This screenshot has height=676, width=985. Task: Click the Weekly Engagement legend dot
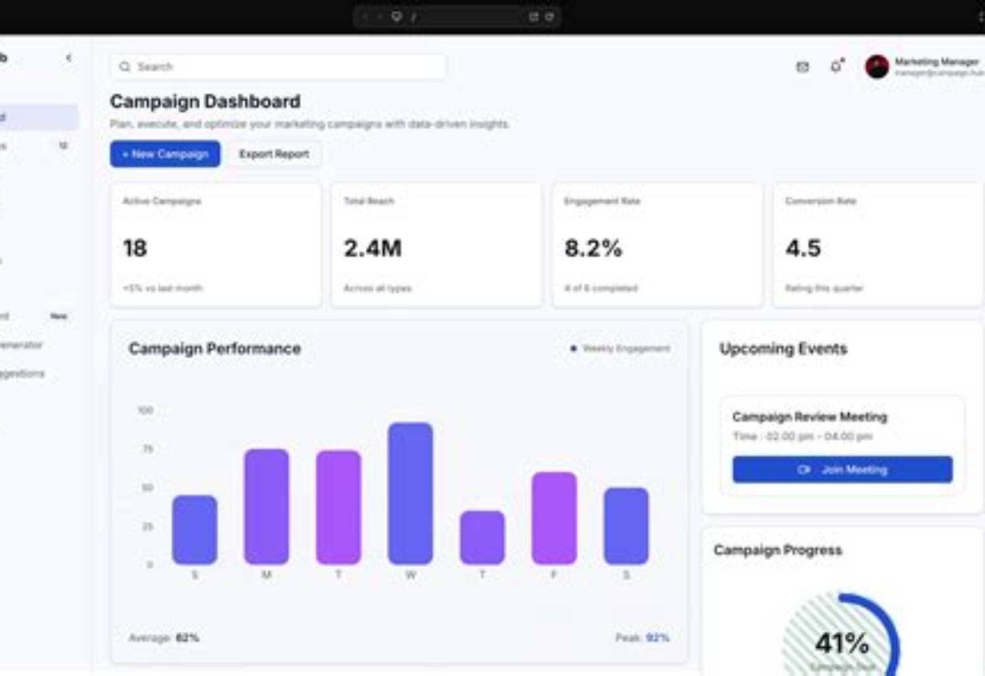click(573, 348)
